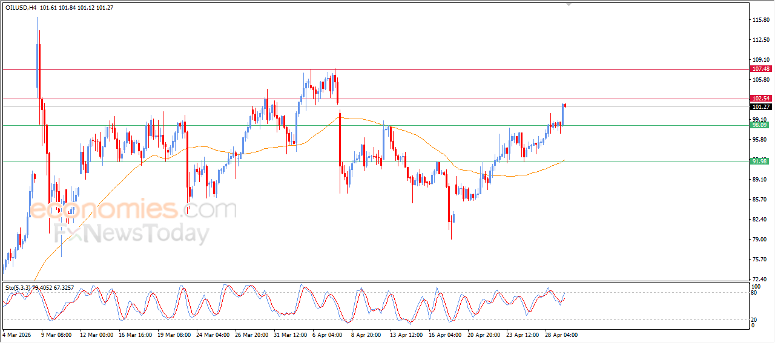The width and height of the screenshot is (775, 343).
Task: Click the 31 Mar 12:00 time label
Action: coord(292,335)
